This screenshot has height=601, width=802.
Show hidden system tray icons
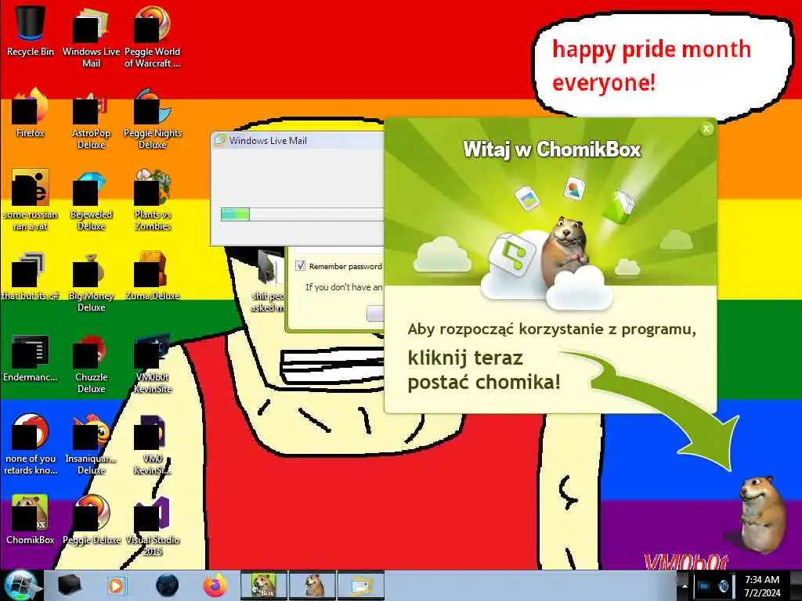click(684, 585)
